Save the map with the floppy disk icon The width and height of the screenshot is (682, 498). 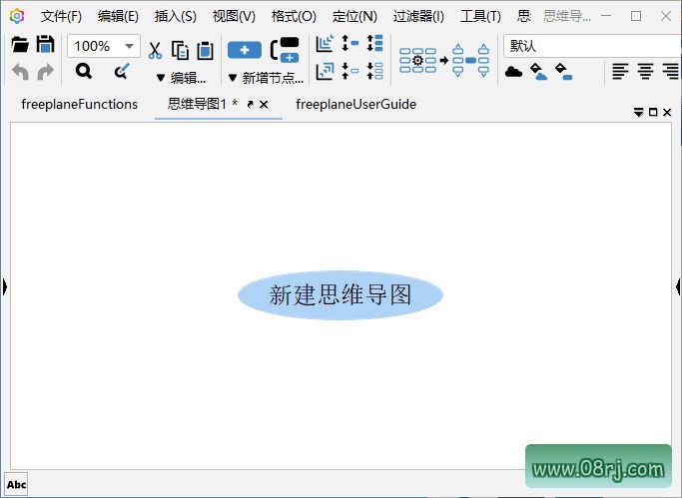pos(45,44)
